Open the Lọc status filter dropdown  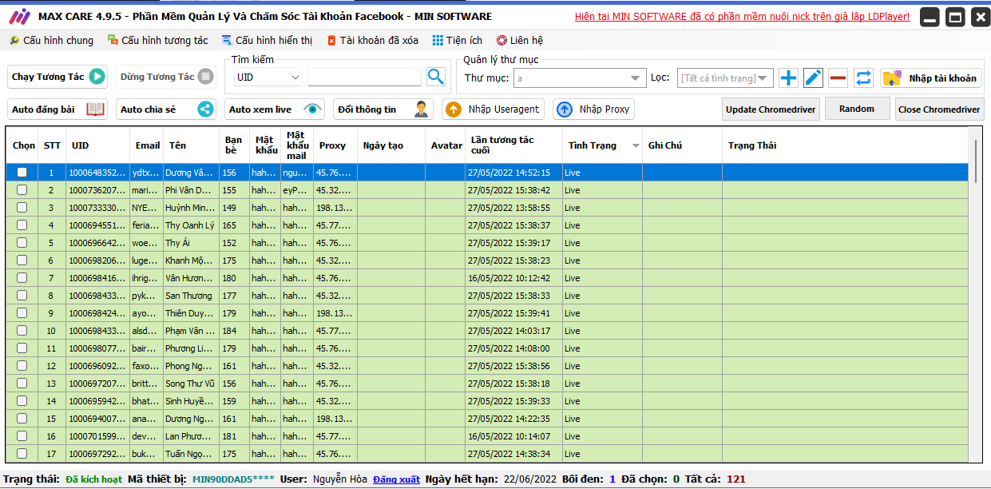pyautogui.click(x=725, y=78)
